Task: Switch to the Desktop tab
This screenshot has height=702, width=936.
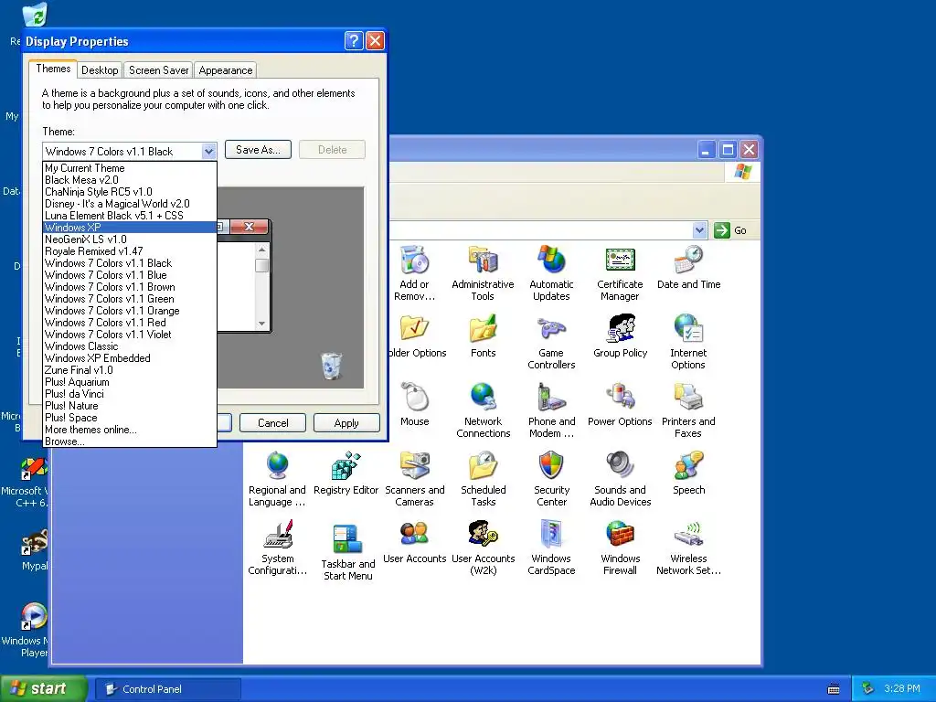Action: click(x=100, y=69)
